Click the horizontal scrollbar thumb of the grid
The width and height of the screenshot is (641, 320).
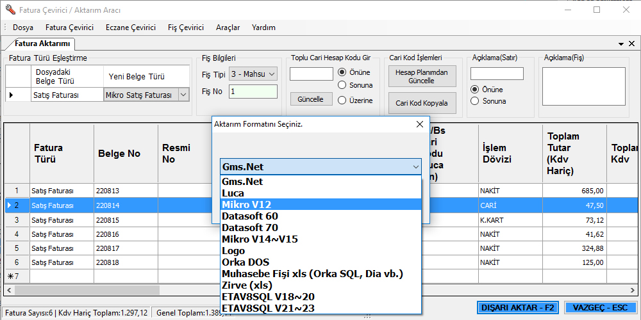[87, 290]
